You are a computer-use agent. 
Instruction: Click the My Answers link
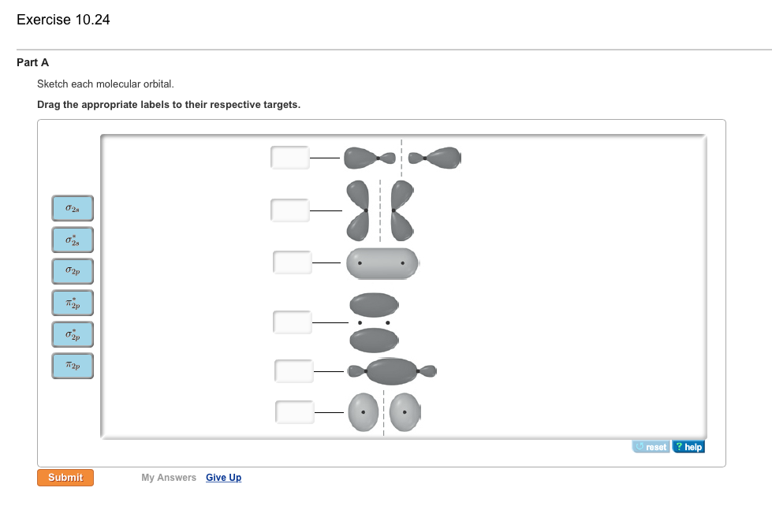(169, 478)
